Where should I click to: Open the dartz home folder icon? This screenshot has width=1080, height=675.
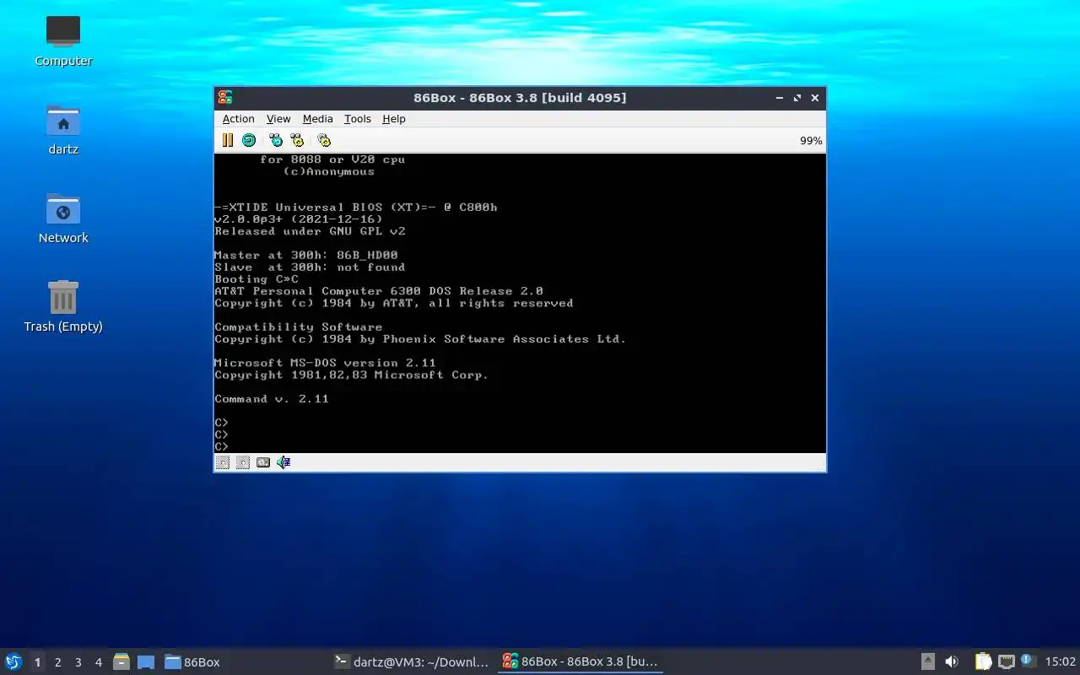(63, 130)
